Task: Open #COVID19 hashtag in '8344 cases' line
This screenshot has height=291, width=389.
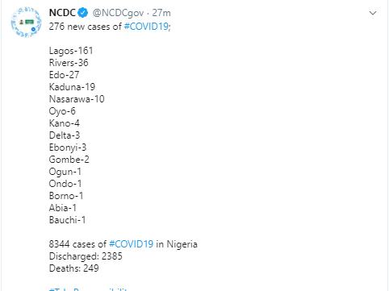Action: tap(132, 244)
